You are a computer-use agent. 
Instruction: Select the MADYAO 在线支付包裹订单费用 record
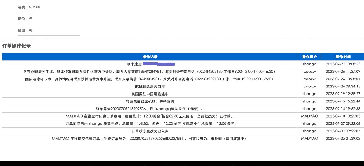[x=150, y=116]
